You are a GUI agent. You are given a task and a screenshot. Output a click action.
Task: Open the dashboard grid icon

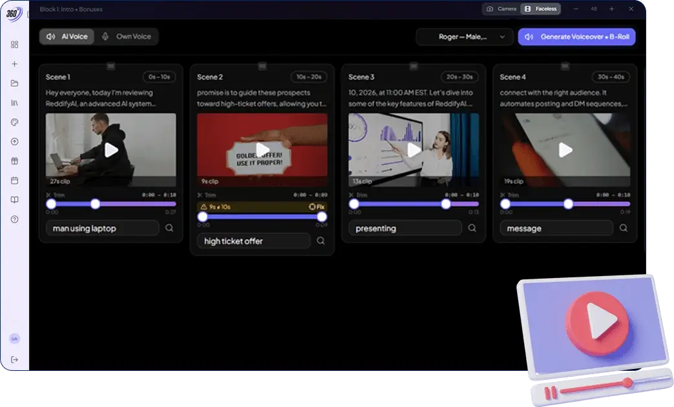(15, 45)
